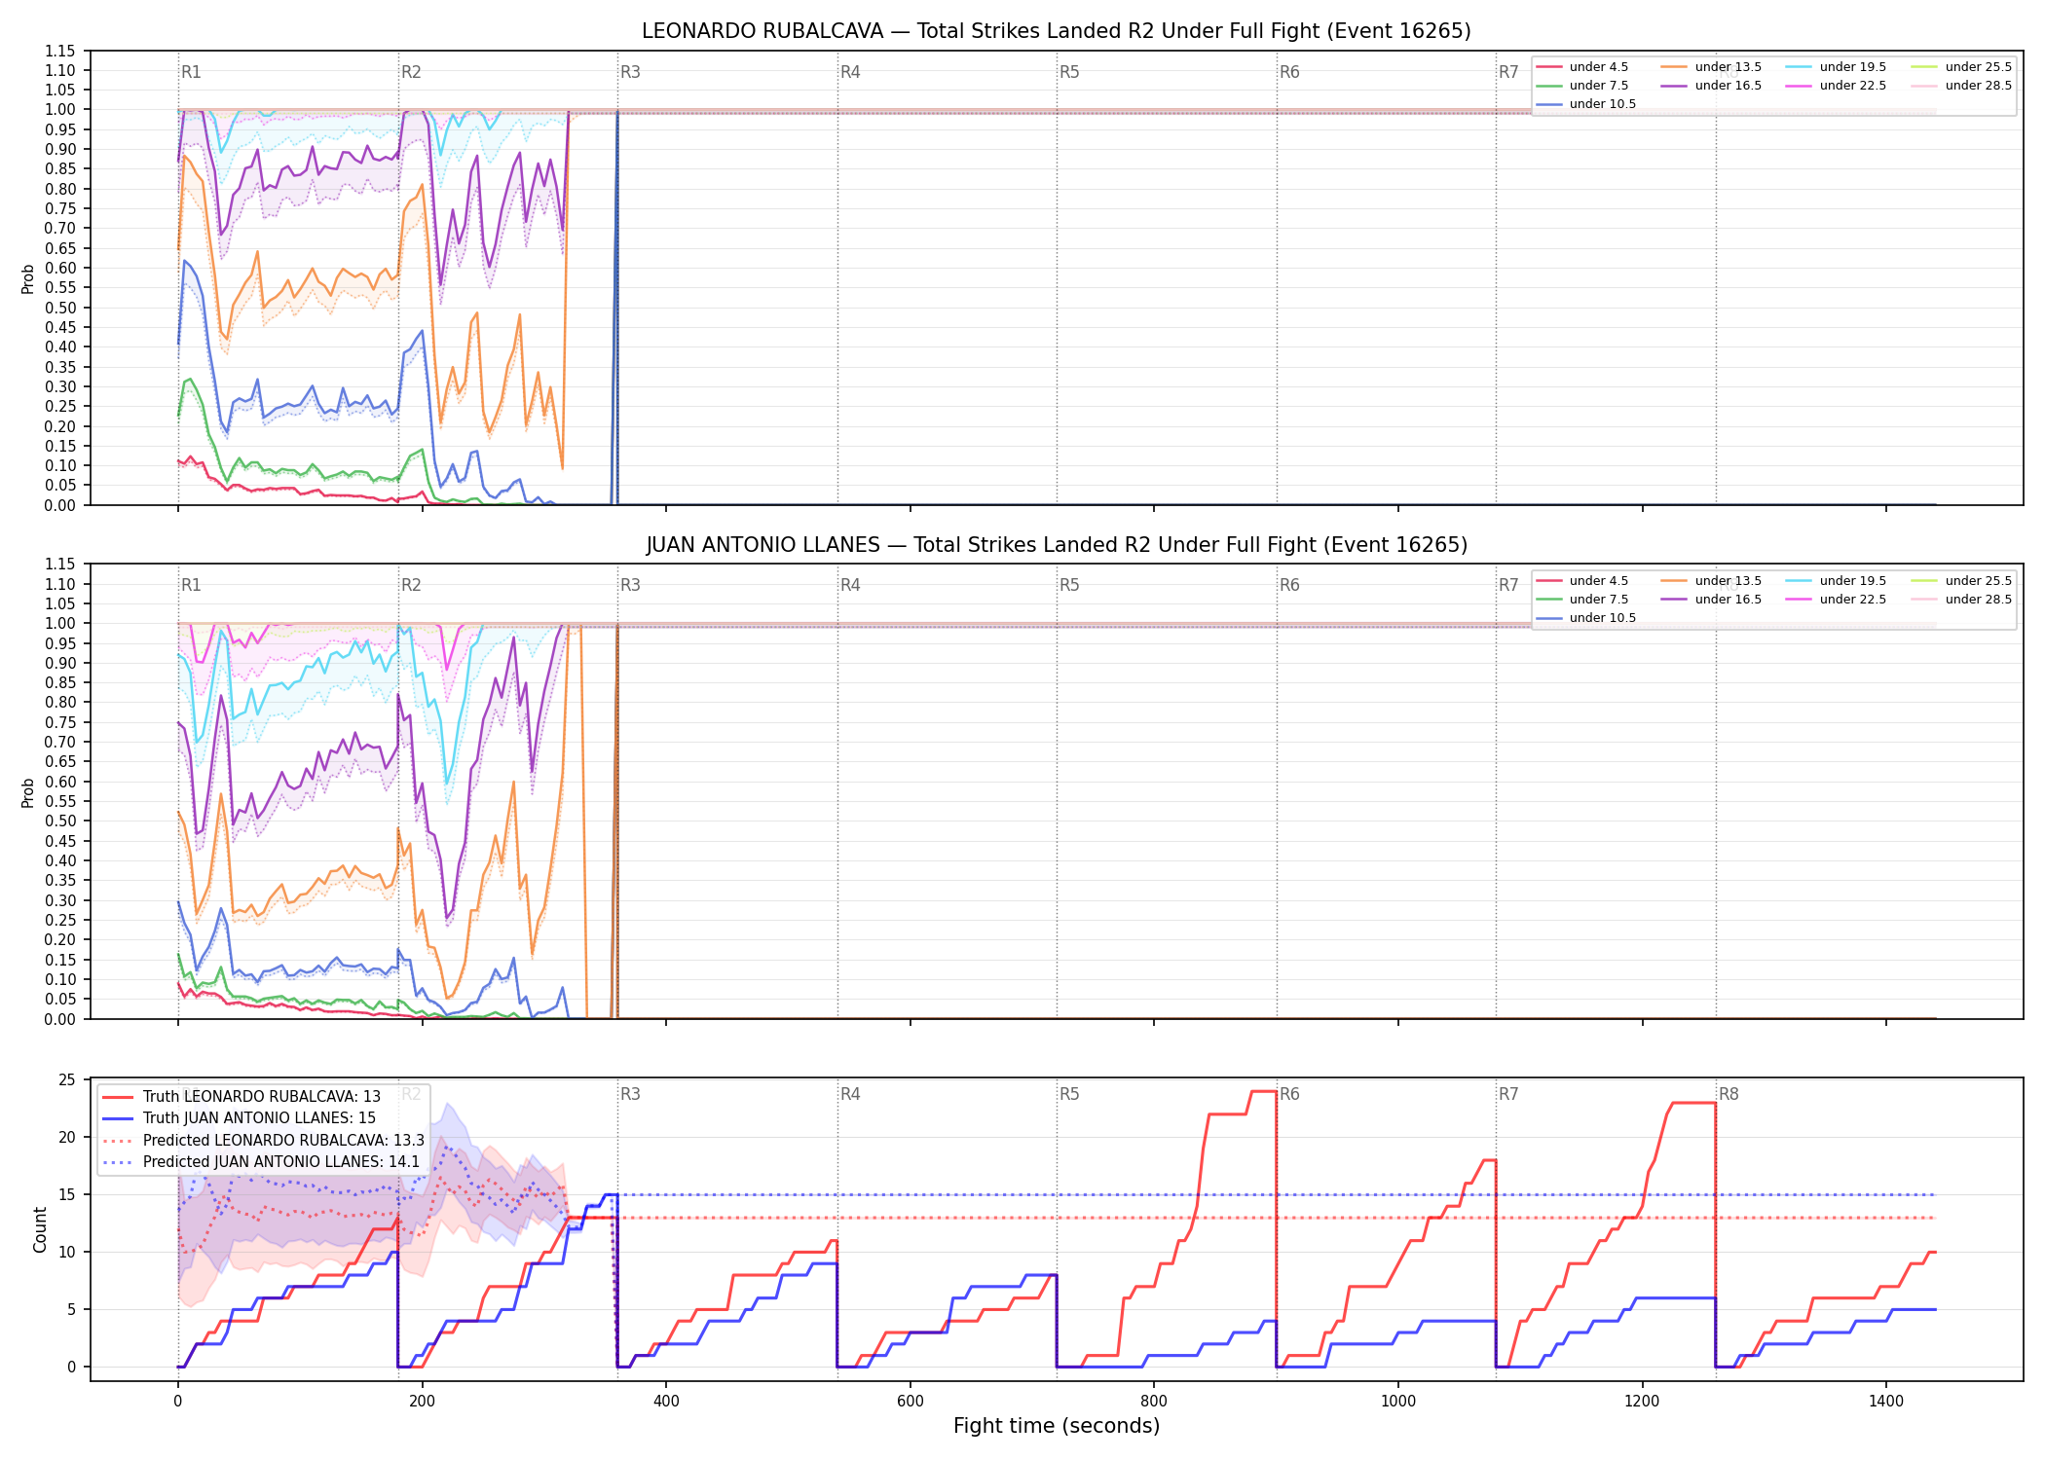Click the Juan Antonio Llanes chart title

point(1057,545)
